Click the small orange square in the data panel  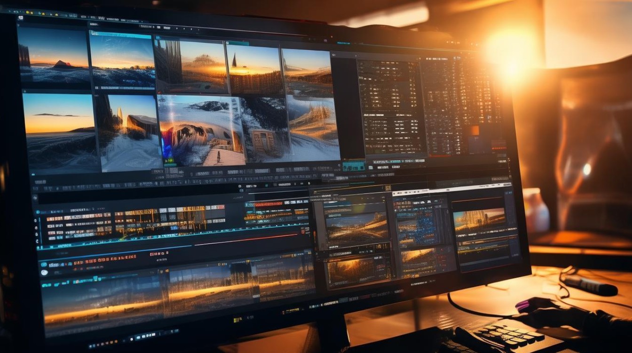(x=474, y=130)
